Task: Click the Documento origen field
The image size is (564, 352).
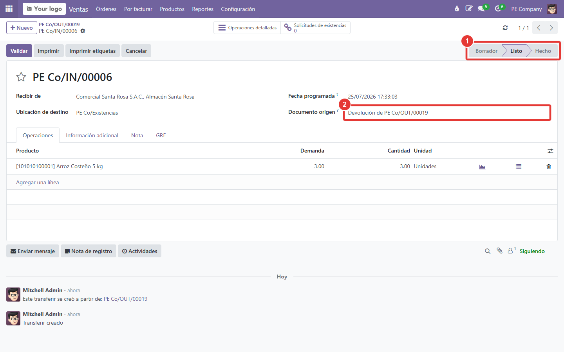Action: pos(447,113)
